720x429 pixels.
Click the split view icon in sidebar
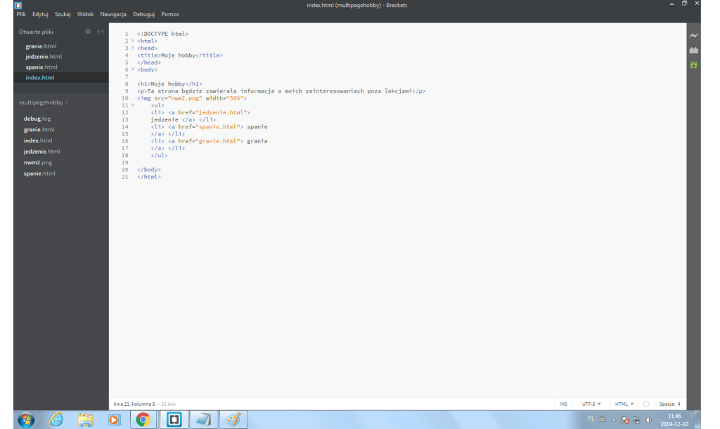click(x=100, y=32)
